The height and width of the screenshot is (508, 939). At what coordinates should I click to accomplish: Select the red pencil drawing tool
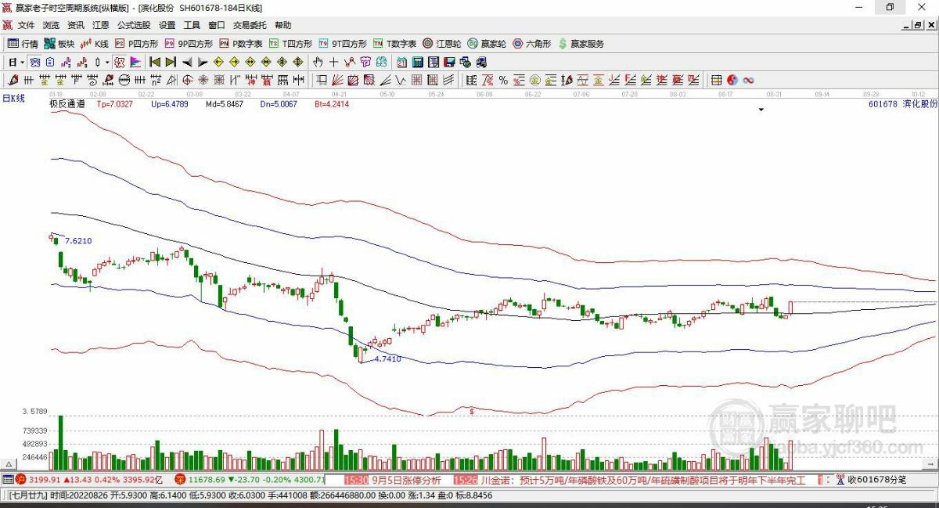pos(13,80)
